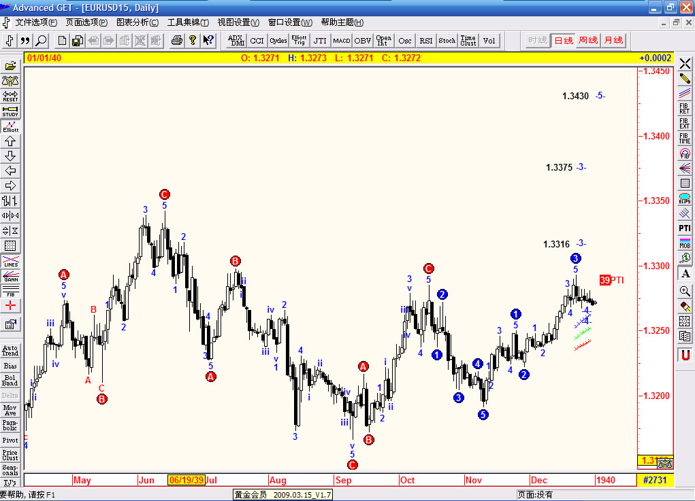Select the magnifier zoom tool on the right sidebar

pos(685,291)
